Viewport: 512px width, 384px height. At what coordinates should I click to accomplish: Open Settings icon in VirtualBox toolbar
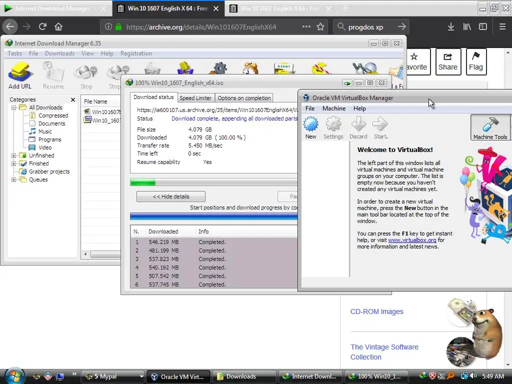(333, 127)
